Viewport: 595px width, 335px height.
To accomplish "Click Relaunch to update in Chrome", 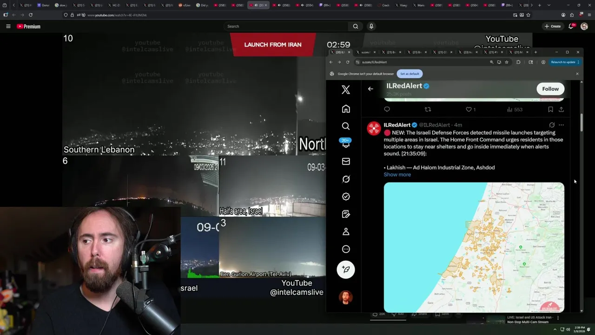I will pos(563,62).
